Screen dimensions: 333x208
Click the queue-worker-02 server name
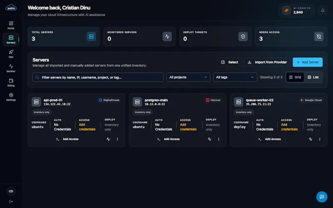[x=260, y=100]
